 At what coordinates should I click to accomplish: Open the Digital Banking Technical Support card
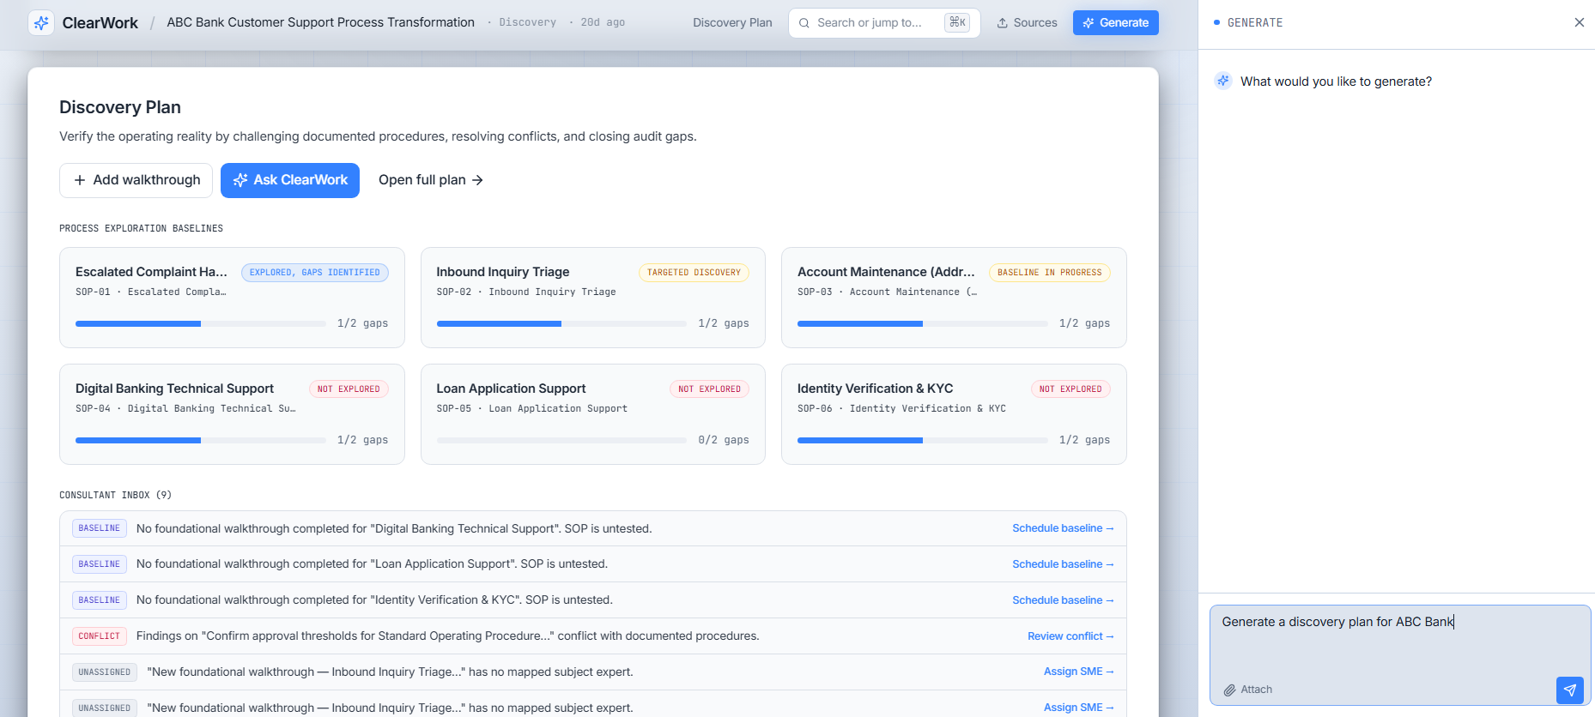[x=232, y=414]
